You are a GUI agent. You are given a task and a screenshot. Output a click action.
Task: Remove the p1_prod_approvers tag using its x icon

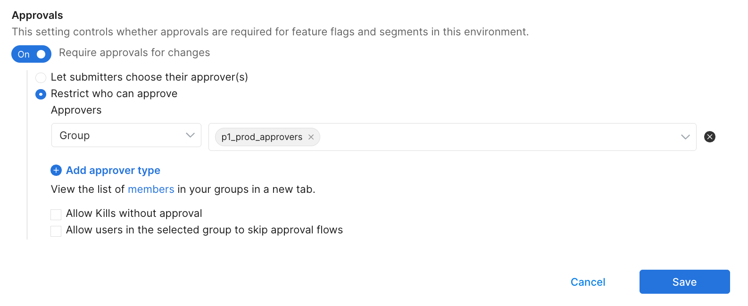point(311,137)
